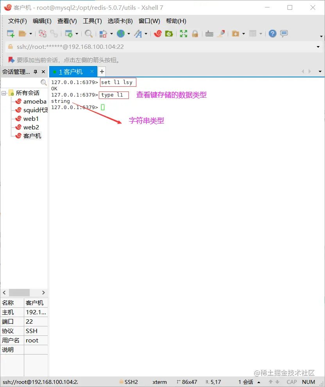Click the new folder toolbar icon

click(x=236, y=34)
